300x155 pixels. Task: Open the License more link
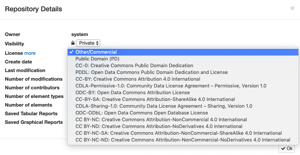point(30,53)
